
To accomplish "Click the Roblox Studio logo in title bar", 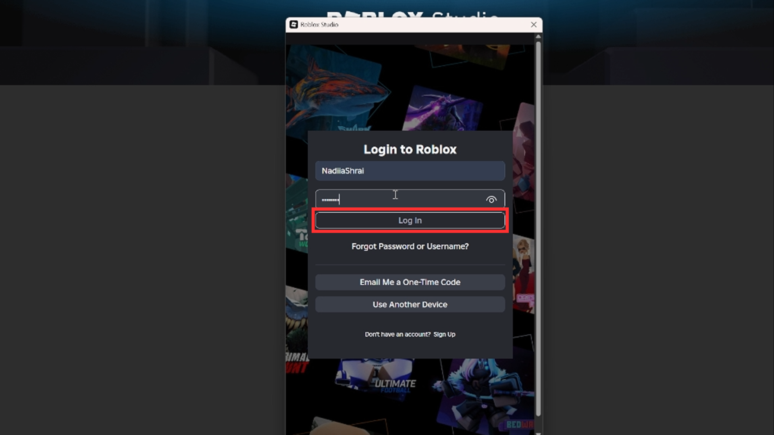I will coord(293,25).
